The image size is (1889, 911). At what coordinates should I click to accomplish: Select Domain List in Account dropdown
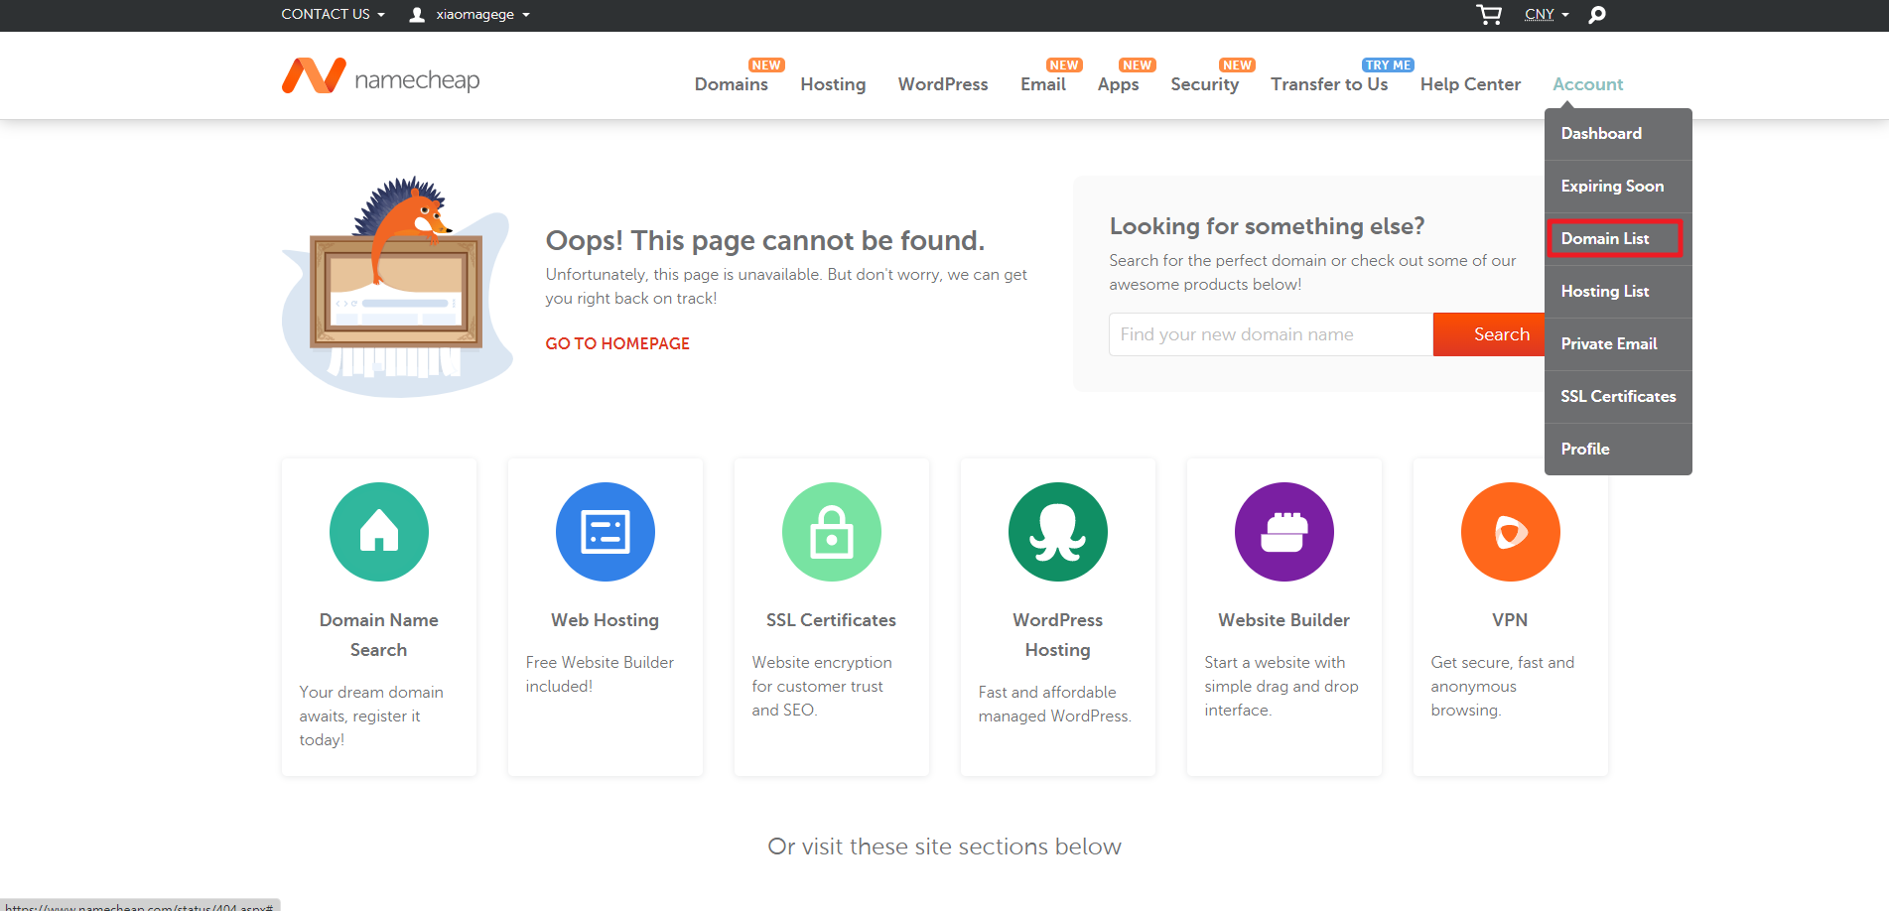[x=1618, y=239]
